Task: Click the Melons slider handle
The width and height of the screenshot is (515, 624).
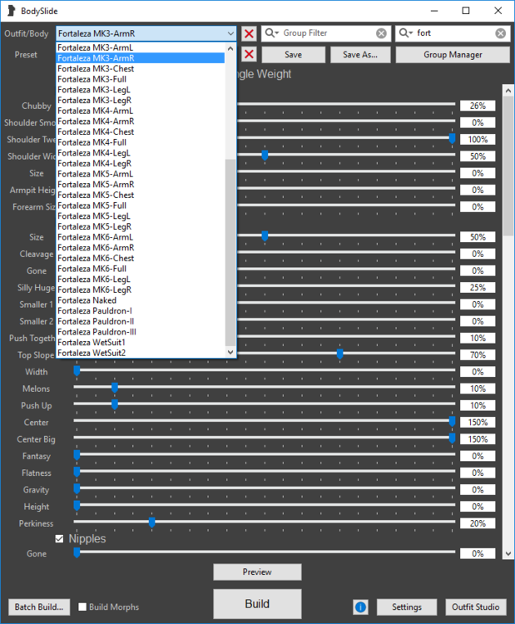Action: point(115,387)
